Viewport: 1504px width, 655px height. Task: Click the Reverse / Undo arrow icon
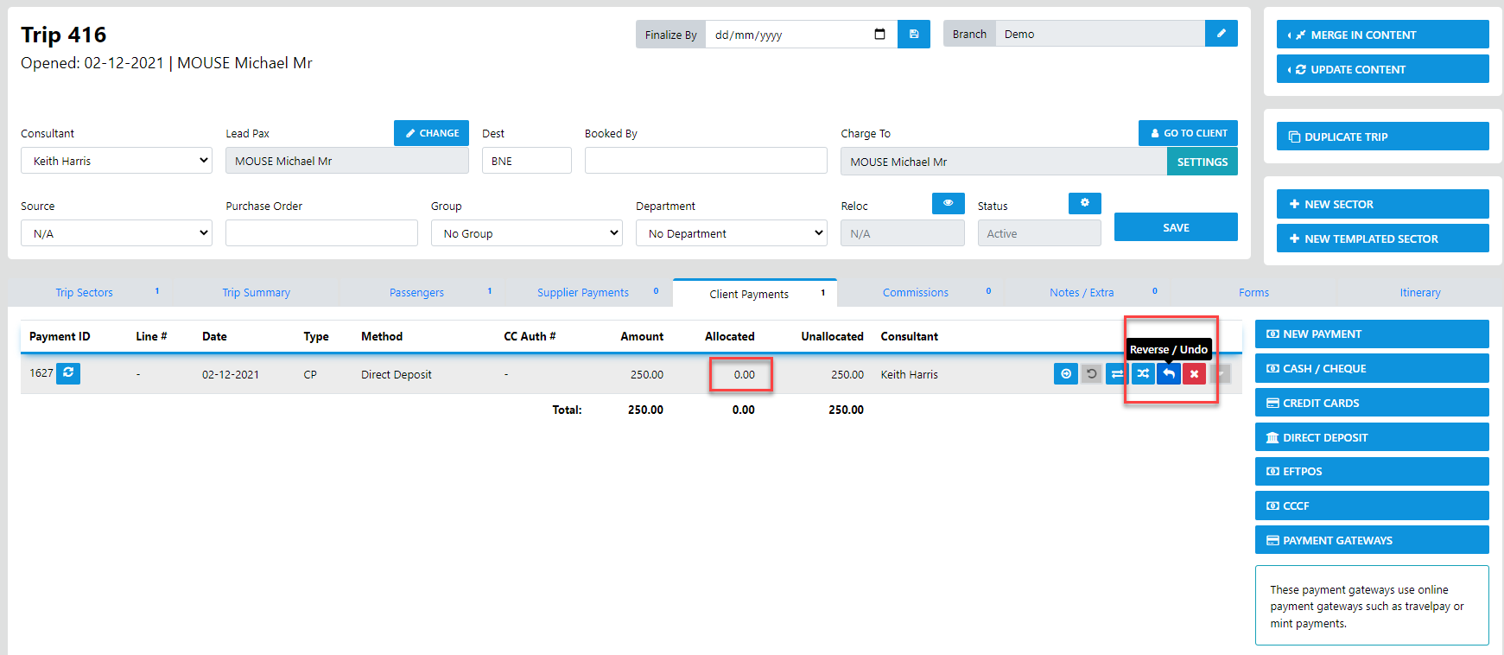click(x=1169, y=374)
